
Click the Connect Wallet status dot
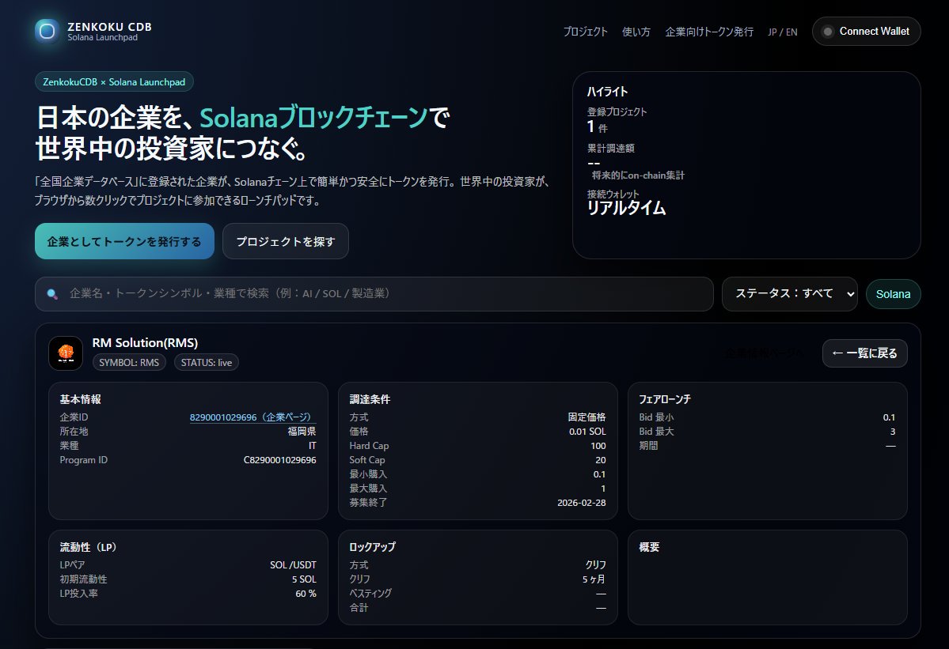pyautogui.click(x=827, y=32)
